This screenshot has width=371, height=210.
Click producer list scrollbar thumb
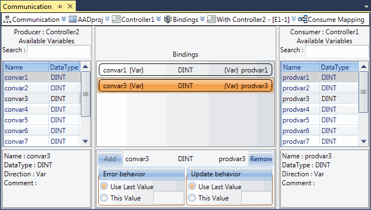point(85,94)
